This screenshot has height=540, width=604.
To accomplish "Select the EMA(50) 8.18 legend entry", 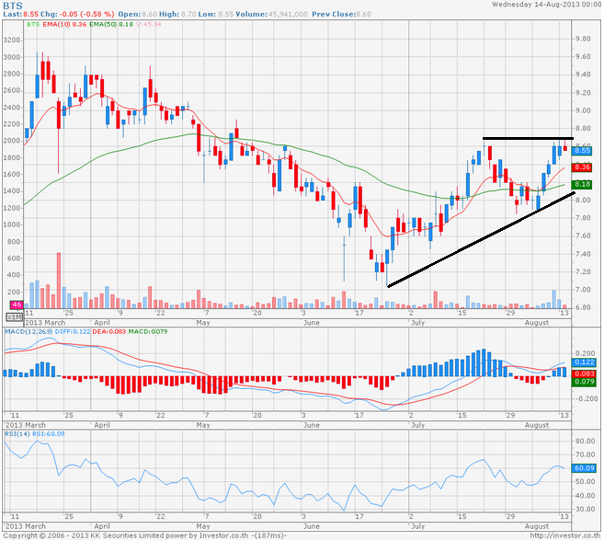I will click(111, 24).
